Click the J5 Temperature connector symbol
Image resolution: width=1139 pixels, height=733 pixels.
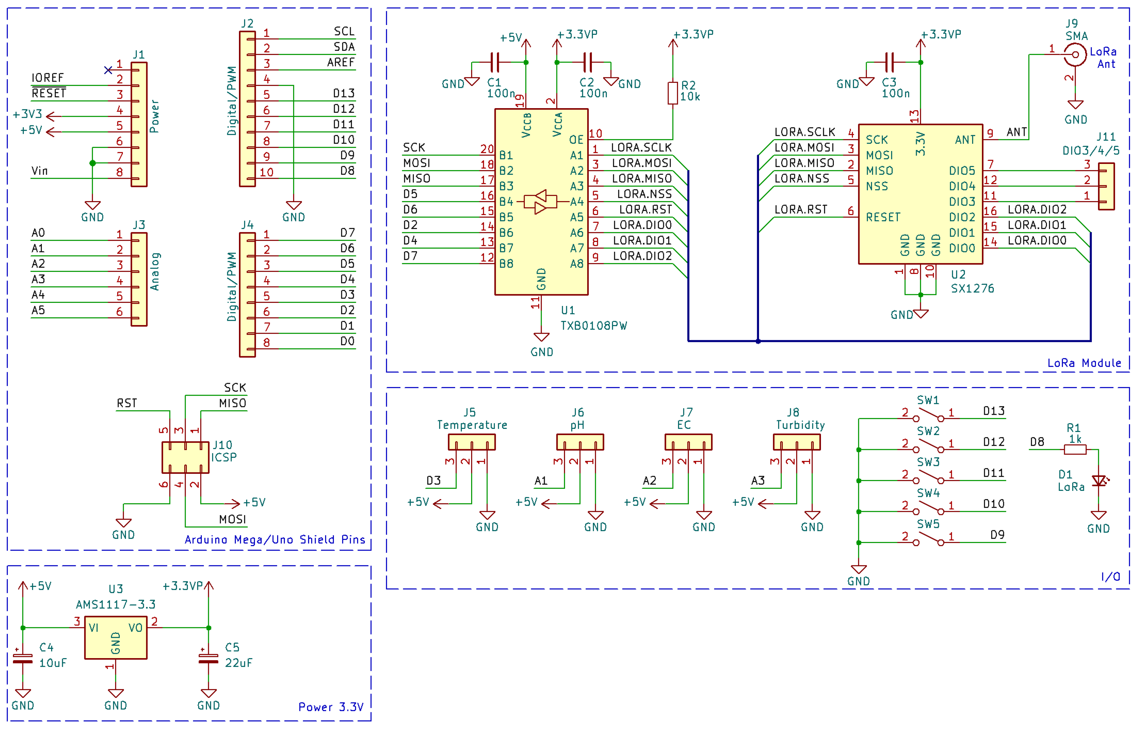[x=471, y=442]
